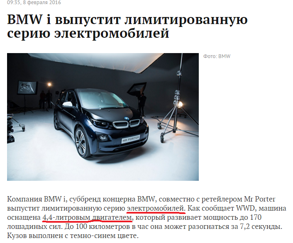293x243 pixels.
Task: Click the BMW roundel logo on car hood
Action: click(x=127, y=119)
